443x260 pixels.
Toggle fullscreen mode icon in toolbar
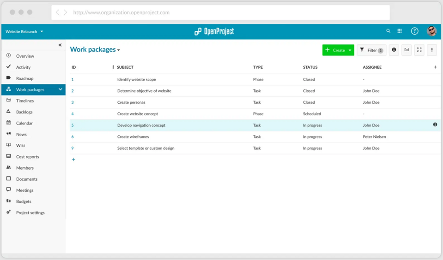coord(419,50)
